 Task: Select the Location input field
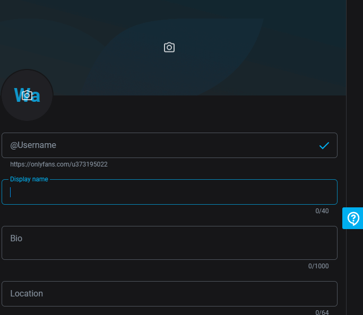[x=169, y=294]
